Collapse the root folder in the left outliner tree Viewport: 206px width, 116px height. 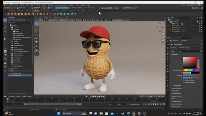pyautogui.click(x=9, y=25)
